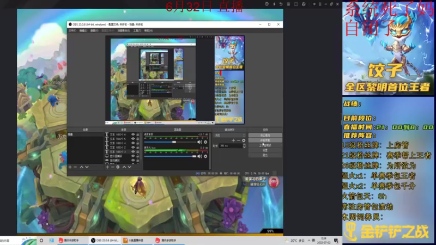Open the scene transition type dropdown
The image size is (436, 245).
pos(229,135)
